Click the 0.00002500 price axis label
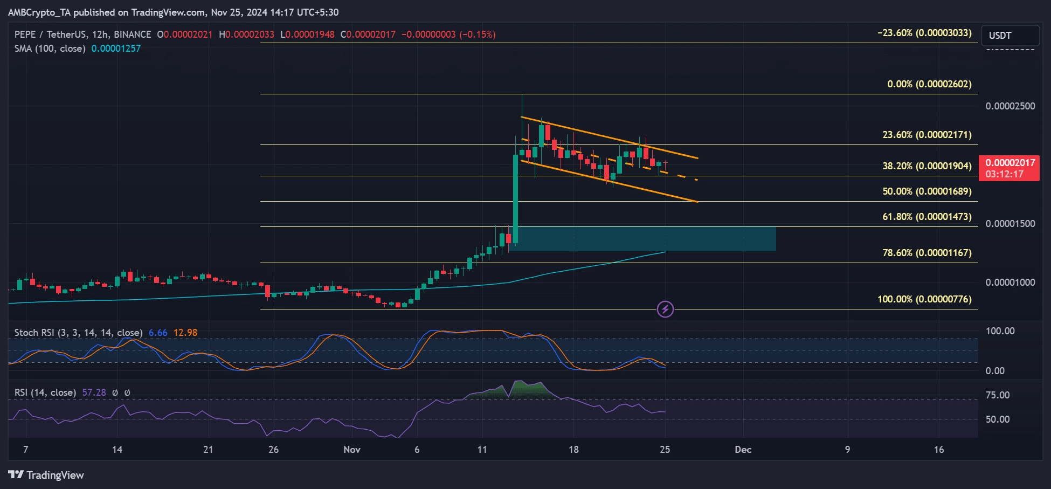 click(1010, 106)
